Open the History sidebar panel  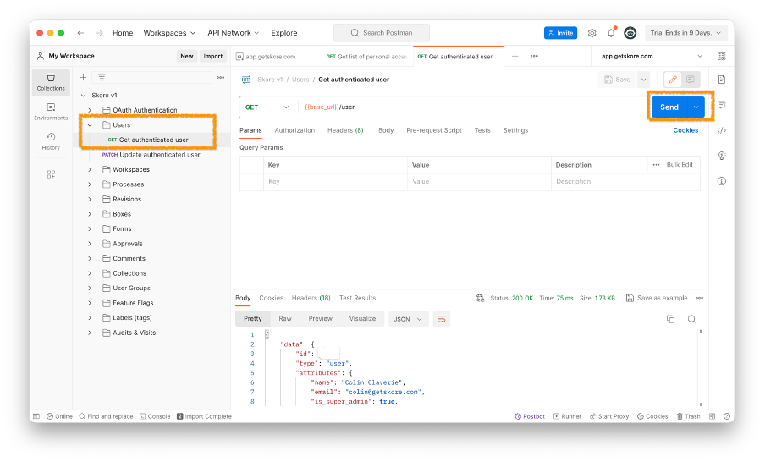51,141
